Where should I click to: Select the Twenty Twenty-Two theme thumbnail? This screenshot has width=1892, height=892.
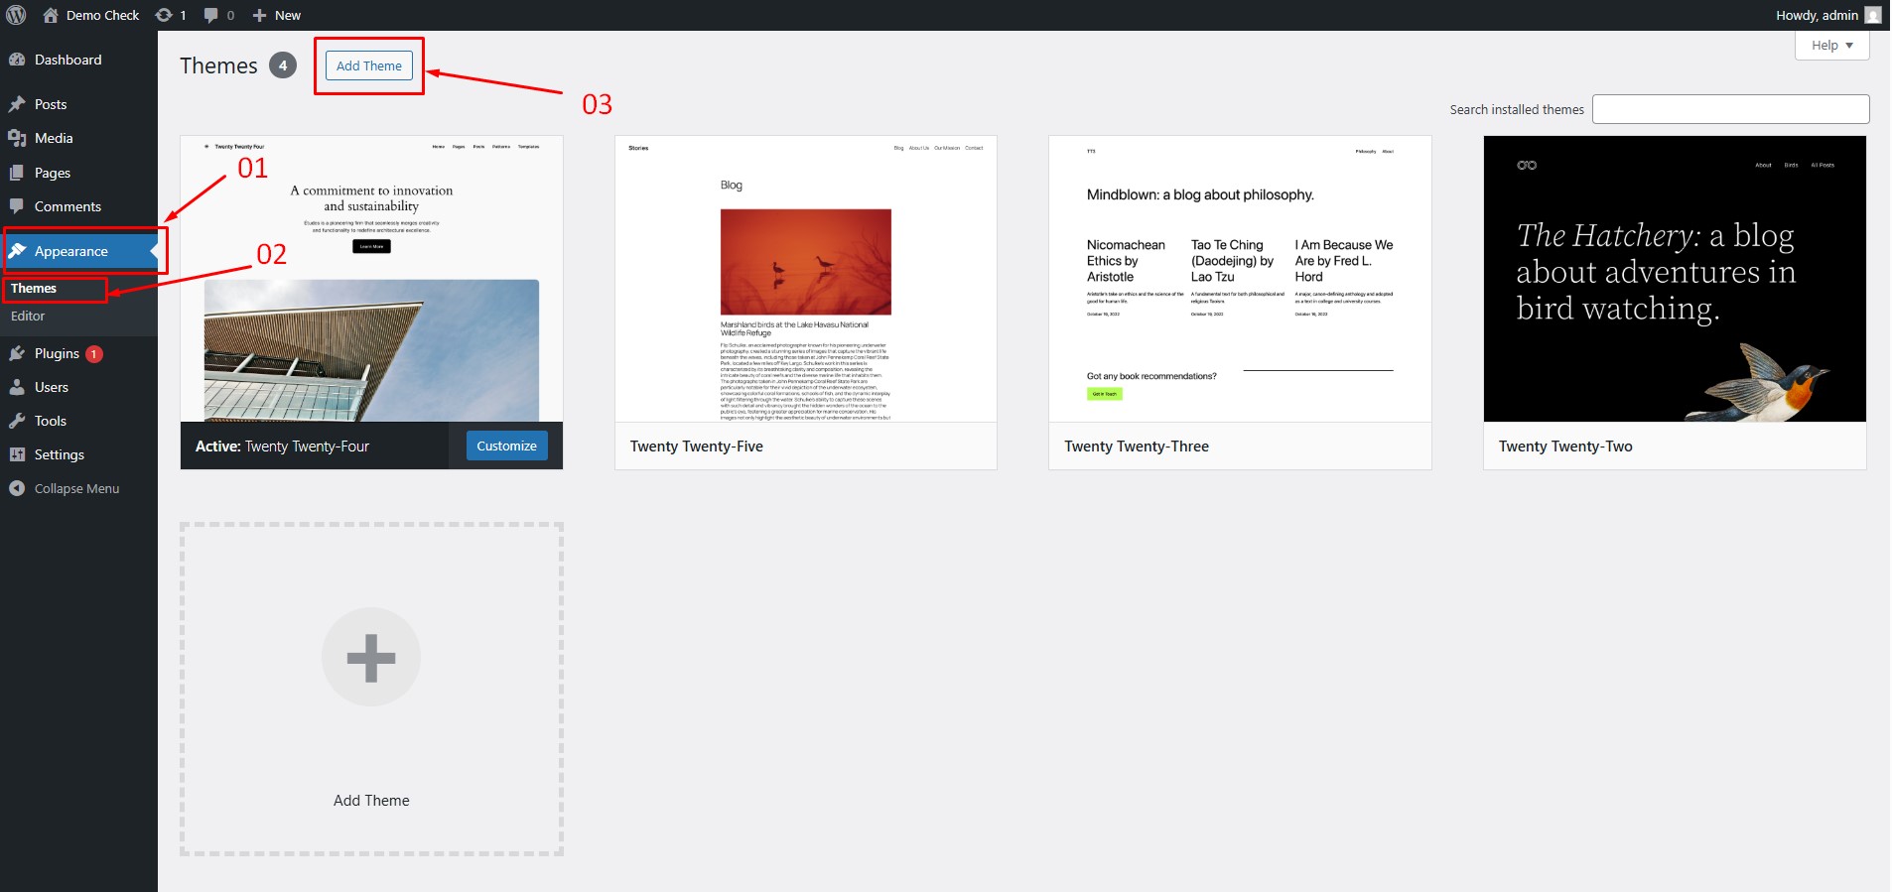pos(1675,279)
